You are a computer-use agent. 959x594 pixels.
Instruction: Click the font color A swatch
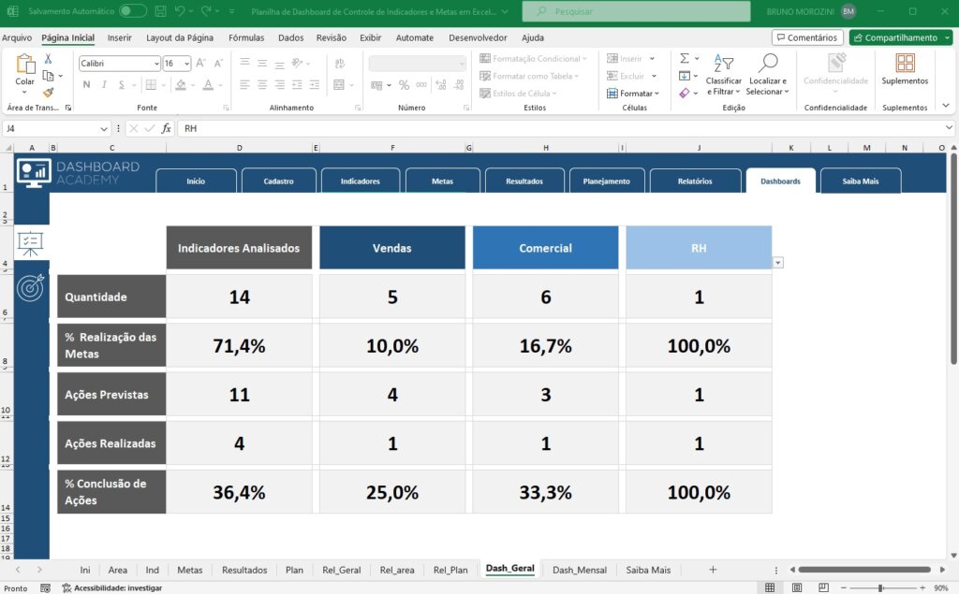pos(208,85)
